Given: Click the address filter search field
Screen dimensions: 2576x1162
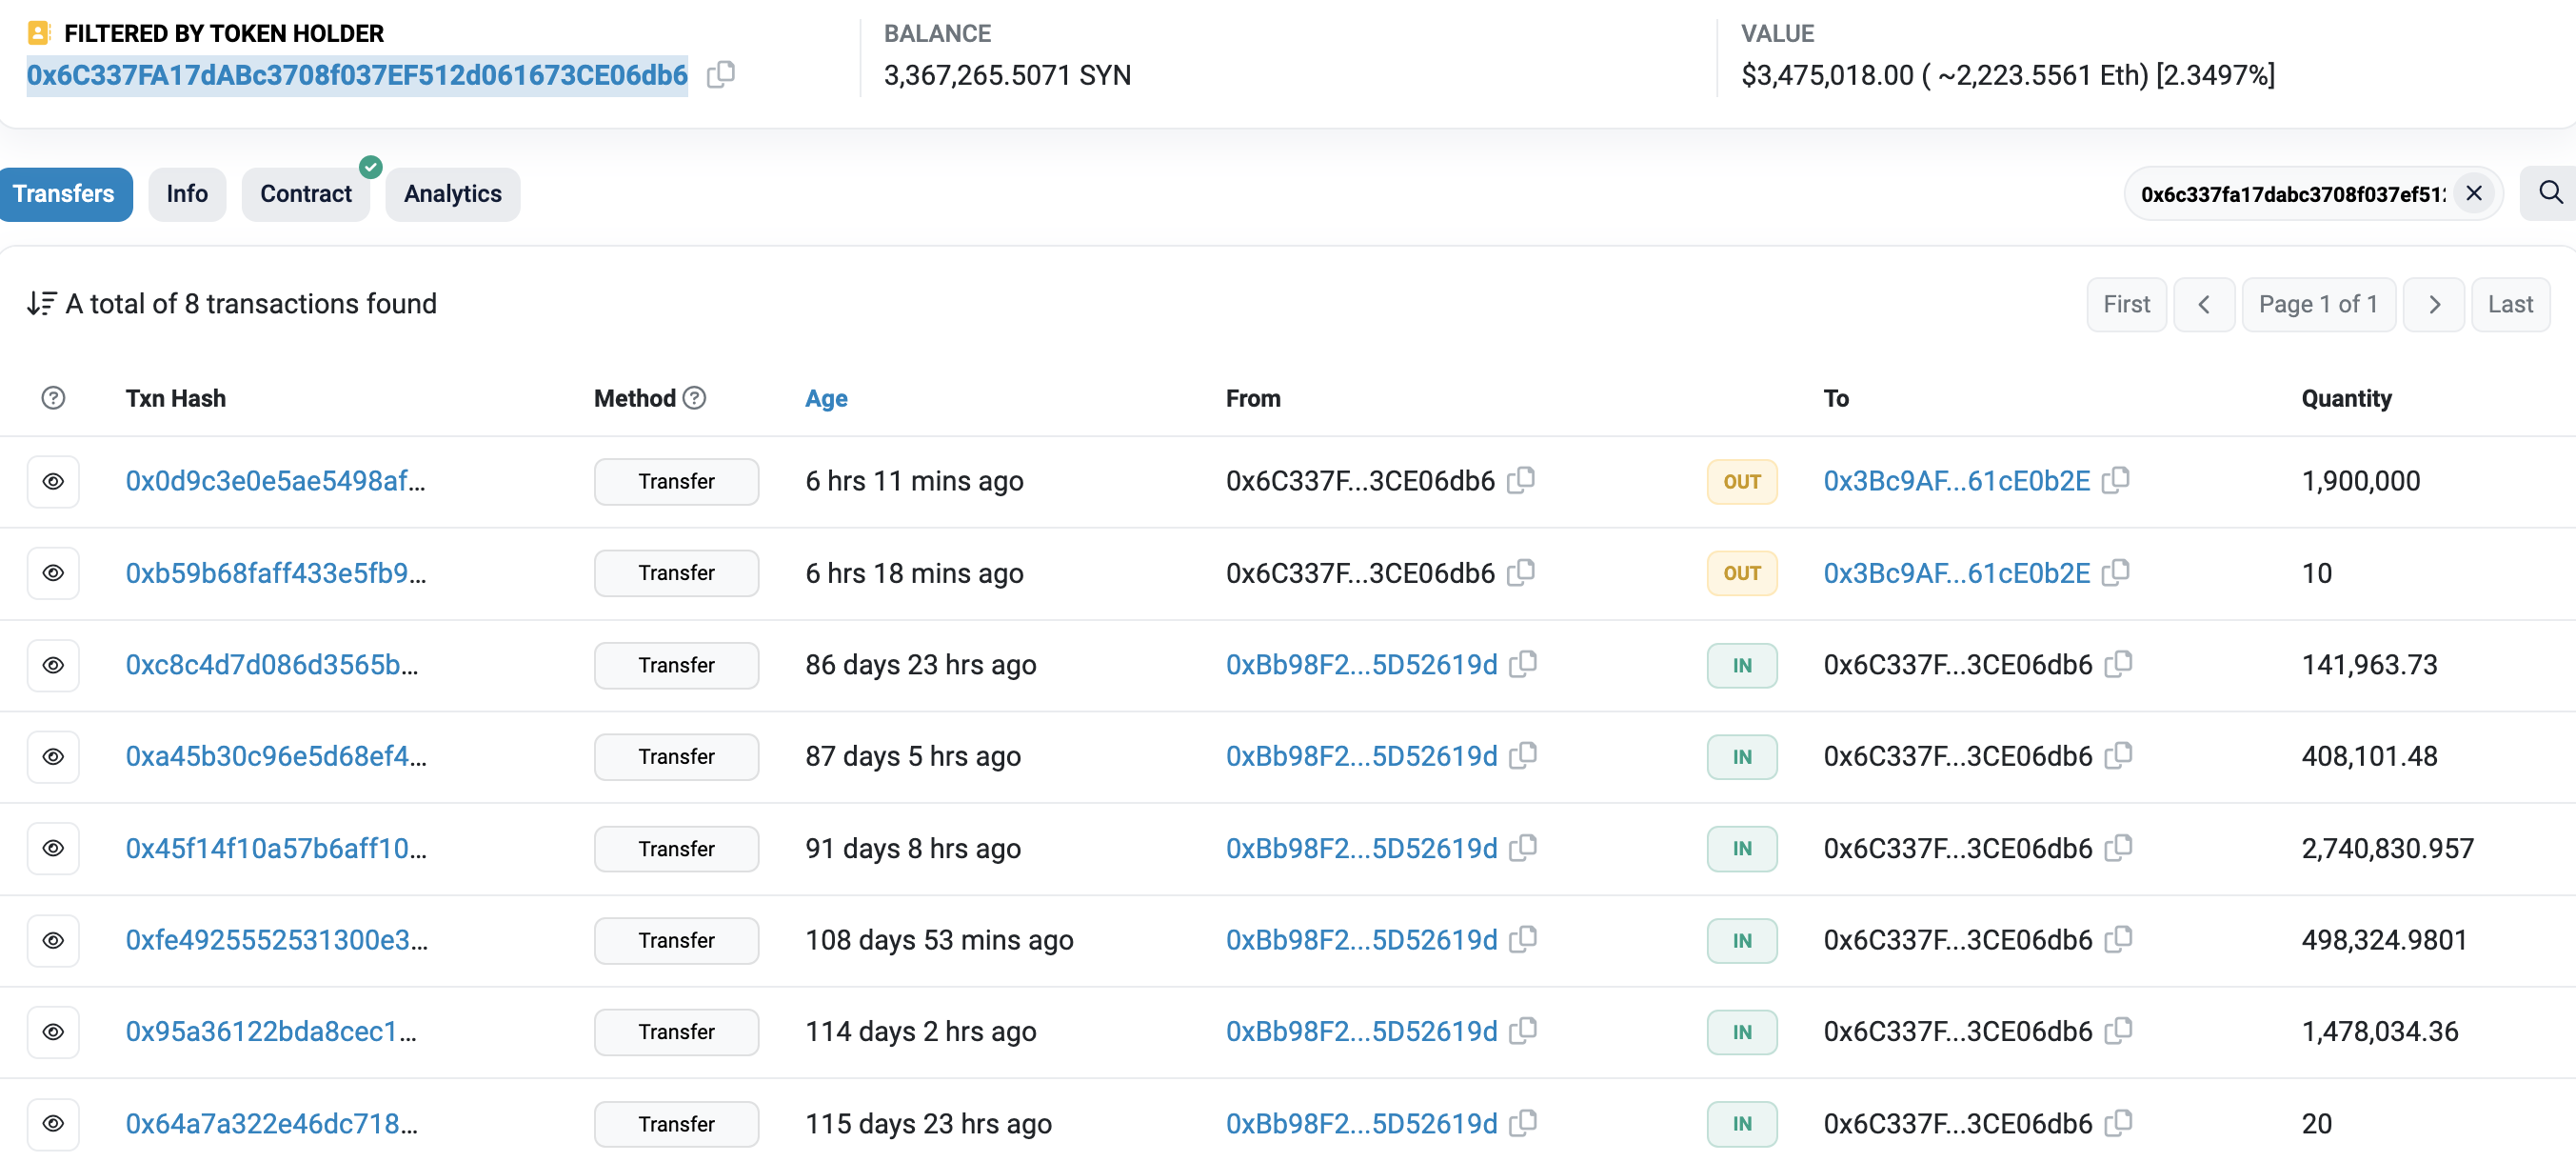Looking at the screenshot, I should pyautogui.click(x=2291, y=194).
